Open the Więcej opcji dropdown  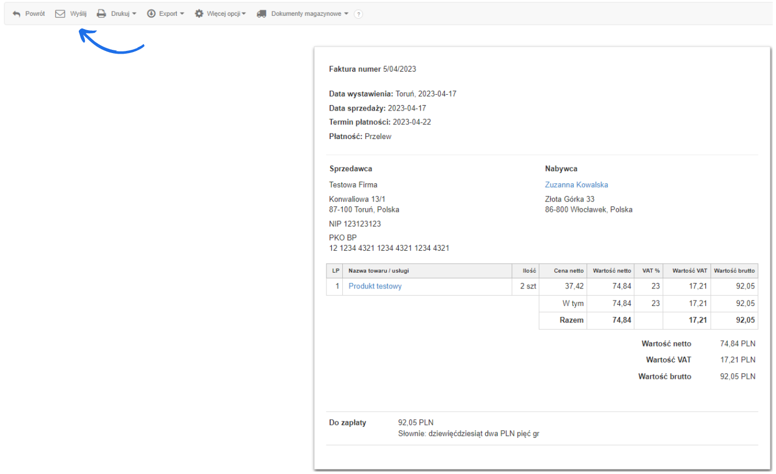click(x=243, y=13)
